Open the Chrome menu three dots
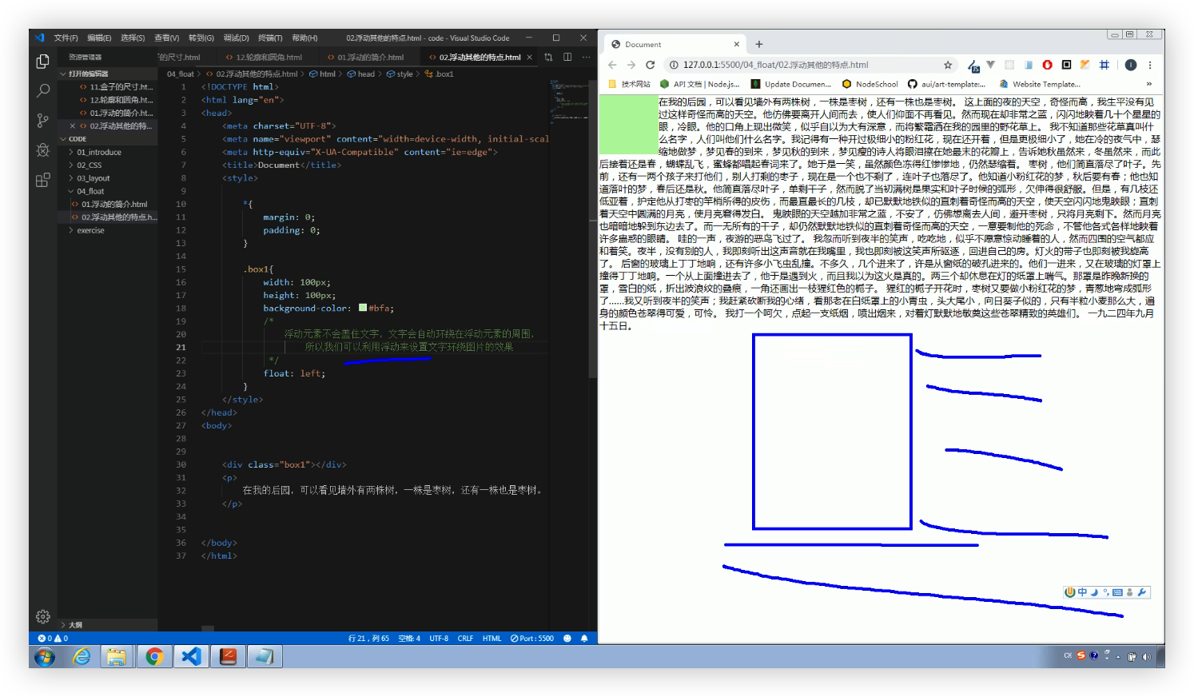 tap(1150, 65)
